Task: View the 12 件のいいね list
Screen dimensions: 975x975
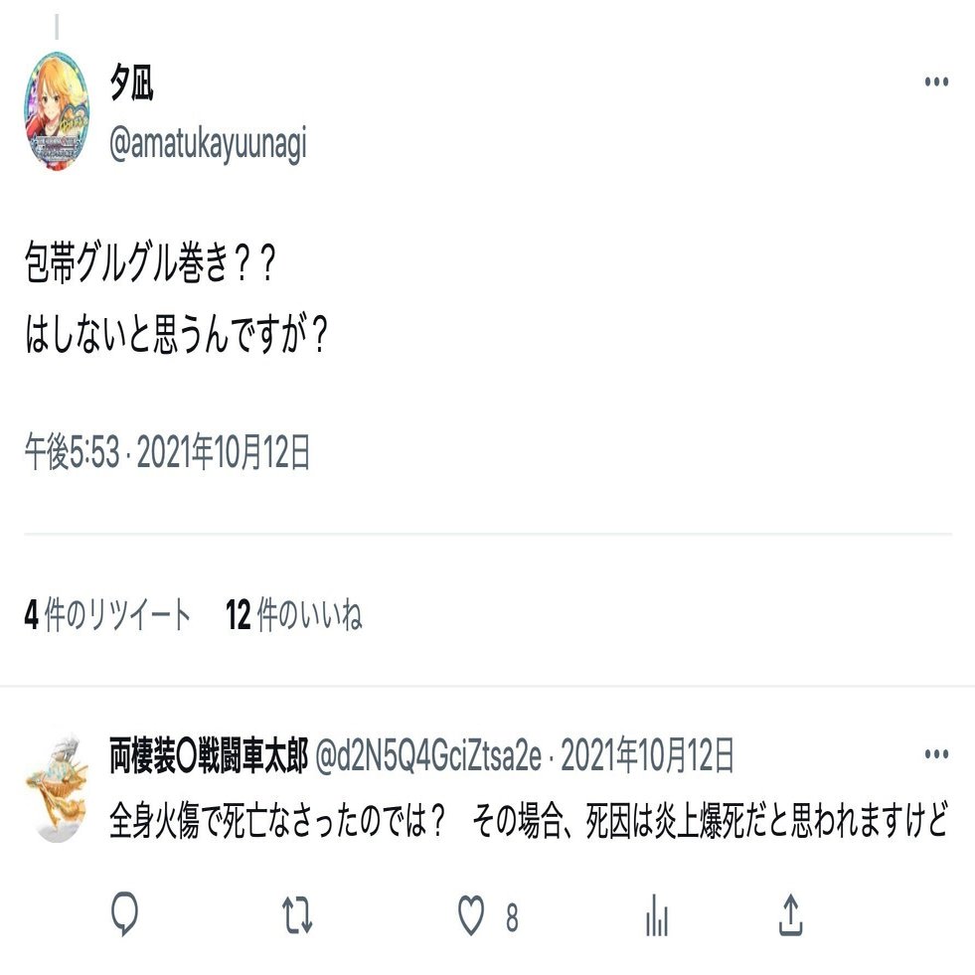Action: (x=294, y=615)
